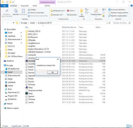Select all with Az összes kijelölése
133x128 pixels.
[x=117, y=10]
